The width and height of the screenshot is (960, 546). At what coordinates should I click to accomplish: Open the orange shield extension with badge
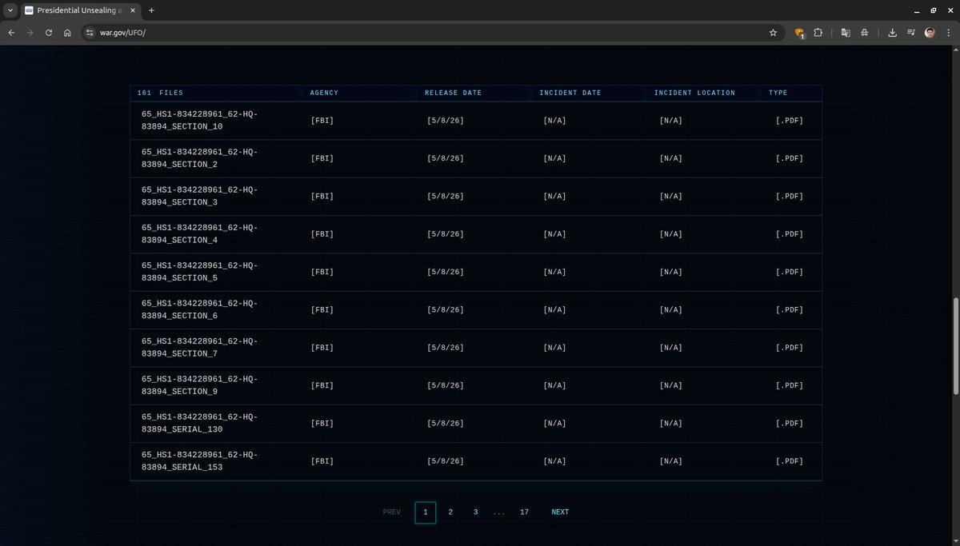(799, 33)
